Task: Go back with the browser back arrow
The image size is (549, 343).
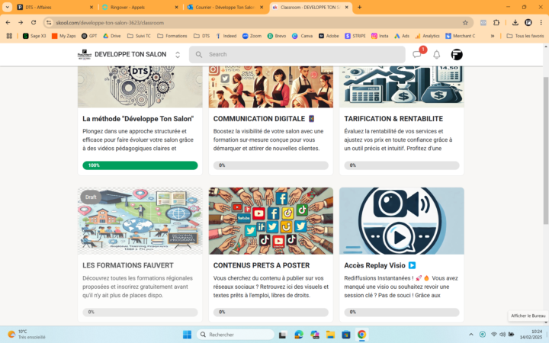Action: pos(8,22)
